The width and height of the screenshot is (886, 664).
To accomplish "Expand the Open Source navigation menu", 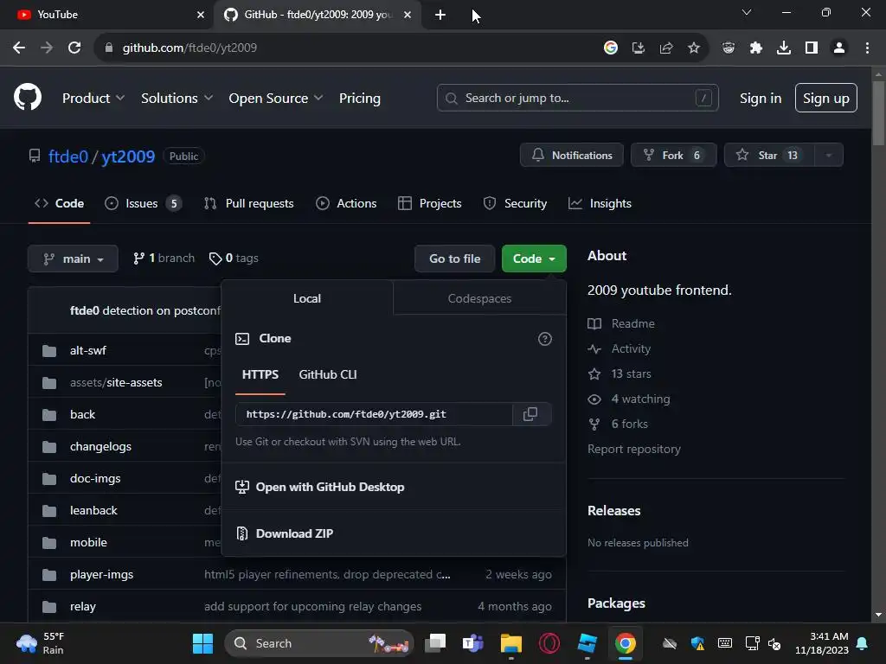I will (276, 99).
